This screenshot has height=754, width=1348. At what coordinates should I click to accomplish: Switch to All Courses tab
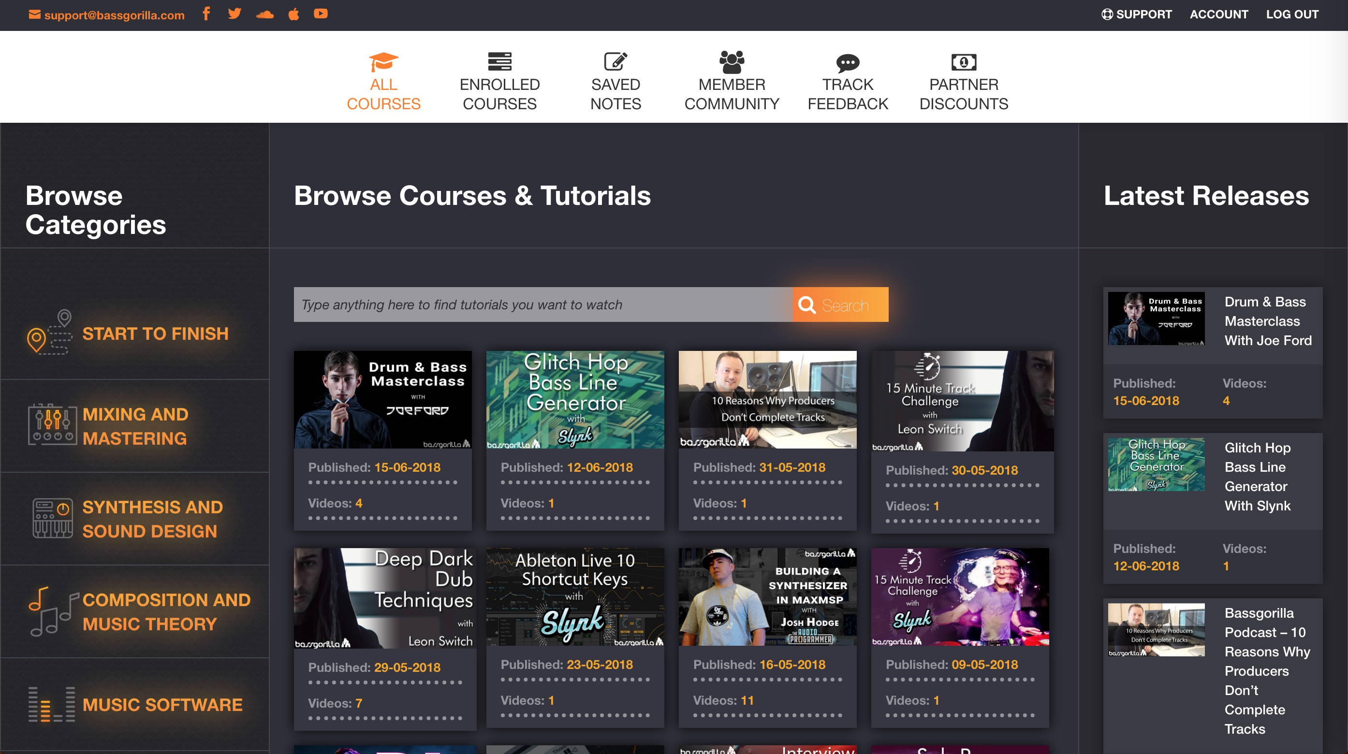383,82
